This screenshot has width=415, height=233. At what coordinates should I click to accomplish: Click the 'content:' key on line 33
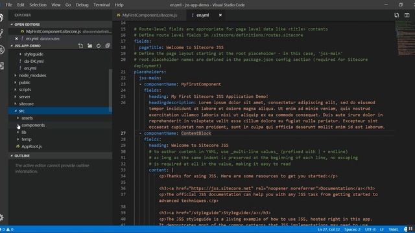(x=158, y=170)
